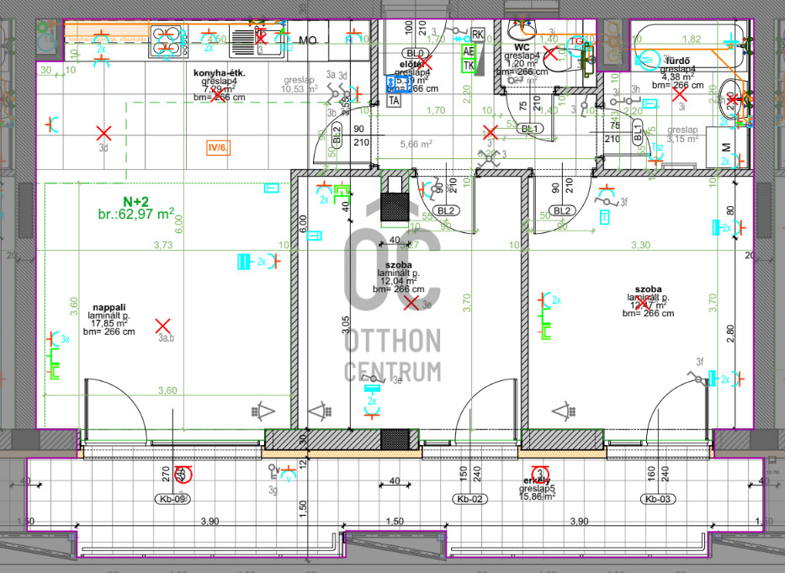Select the nappali room label
Screen dimensions: 785x573
[109, 308]
